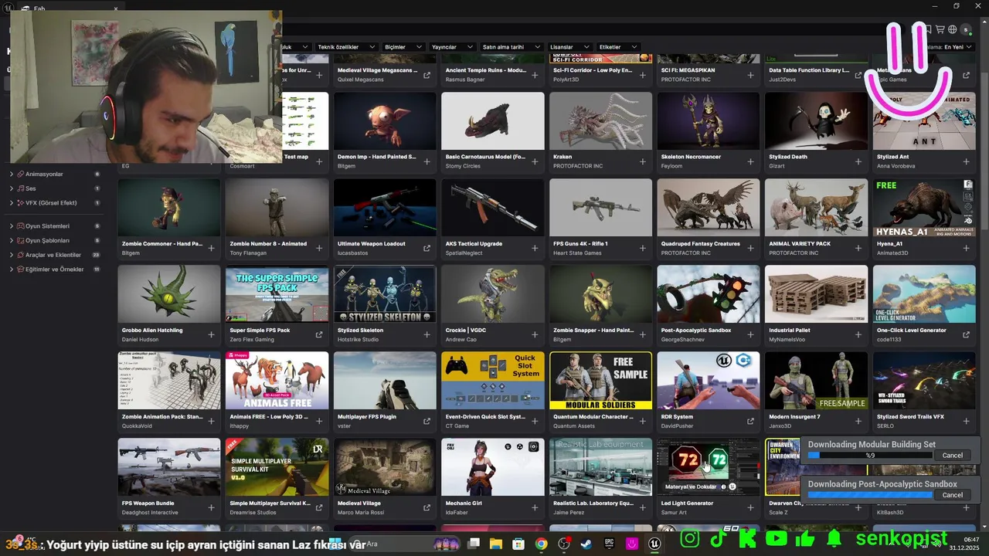
Task: Open Etiketler filter dropdown
Action: point(618,47)
